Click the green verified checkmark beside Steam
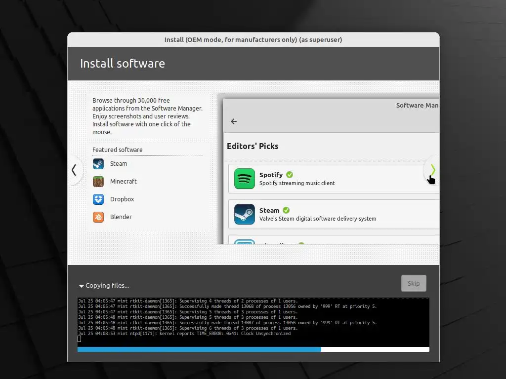 coord(286,210)
